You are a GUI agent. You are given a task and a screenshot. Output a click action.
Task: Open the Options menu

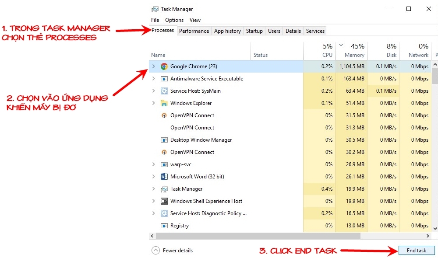174,20
